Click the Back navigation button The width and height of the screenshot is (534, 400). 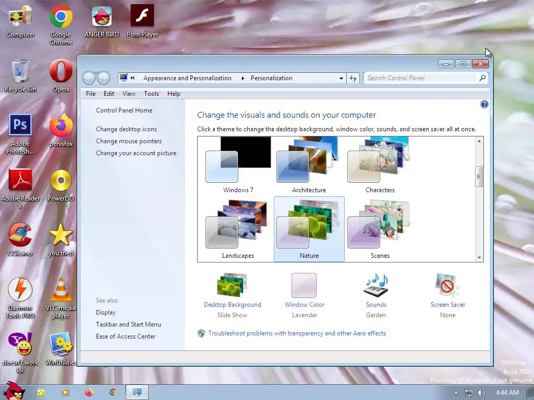tap(89, 78)
